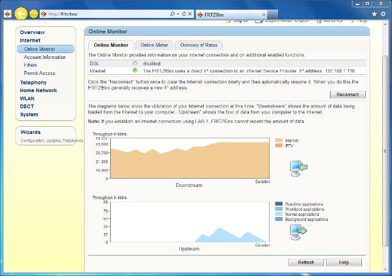Click the Help button at the bottom
Screen dimensions: 392x276
click(x=344, y=263)
